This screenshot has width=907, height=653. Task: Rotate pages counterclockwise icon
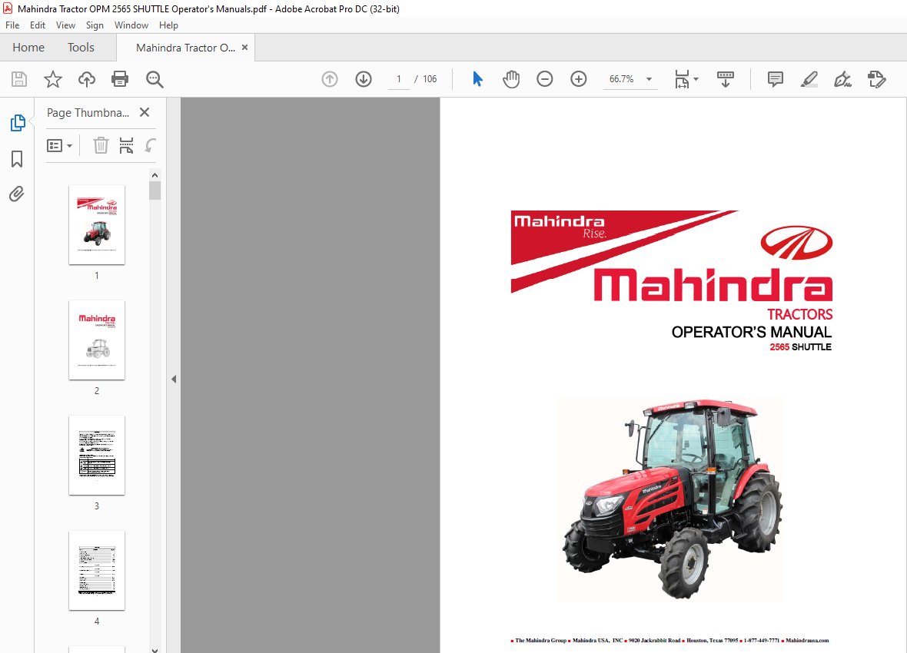pos(151,145)
